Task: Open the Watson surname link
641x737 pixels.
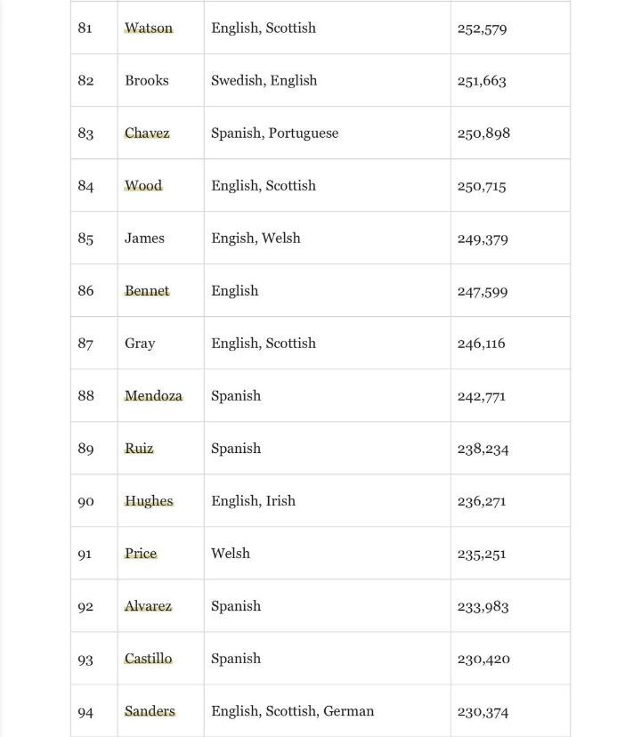Action: pos(149,28)
